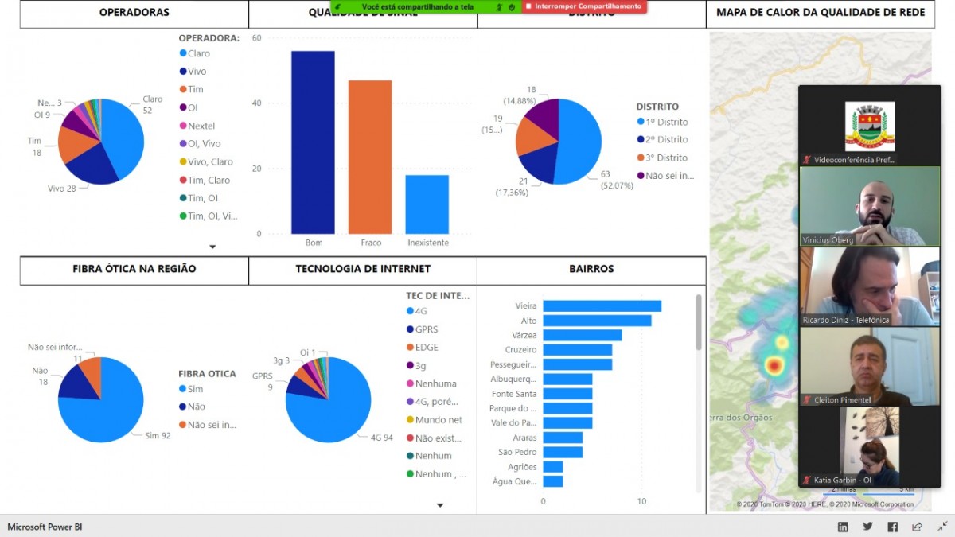The height and width of the screenshot is (537, 955).
Task: Select Ricardo Diniz - Telefónica video tile
Action: click(869, 286)
